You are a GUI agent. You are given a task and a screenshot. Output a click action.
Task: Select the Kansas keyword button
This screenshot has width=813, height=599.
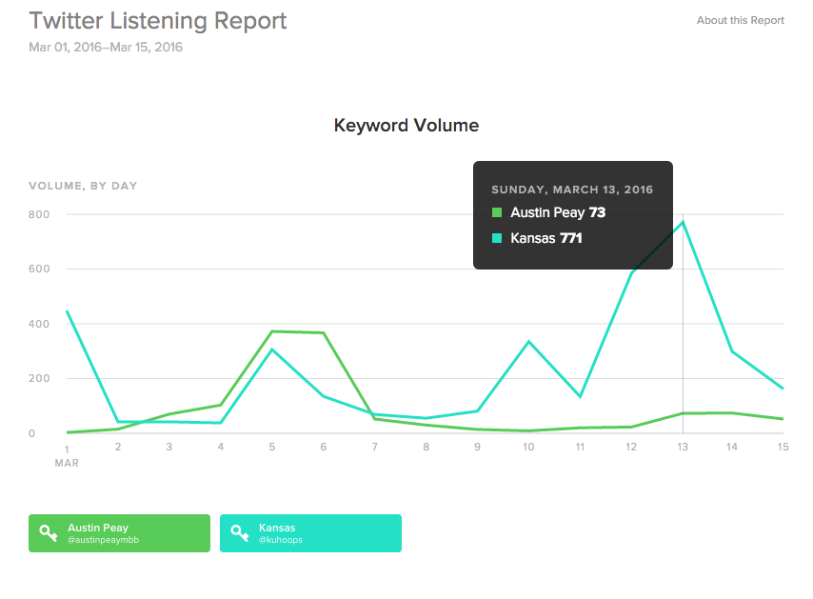click(x=310, y=533)
